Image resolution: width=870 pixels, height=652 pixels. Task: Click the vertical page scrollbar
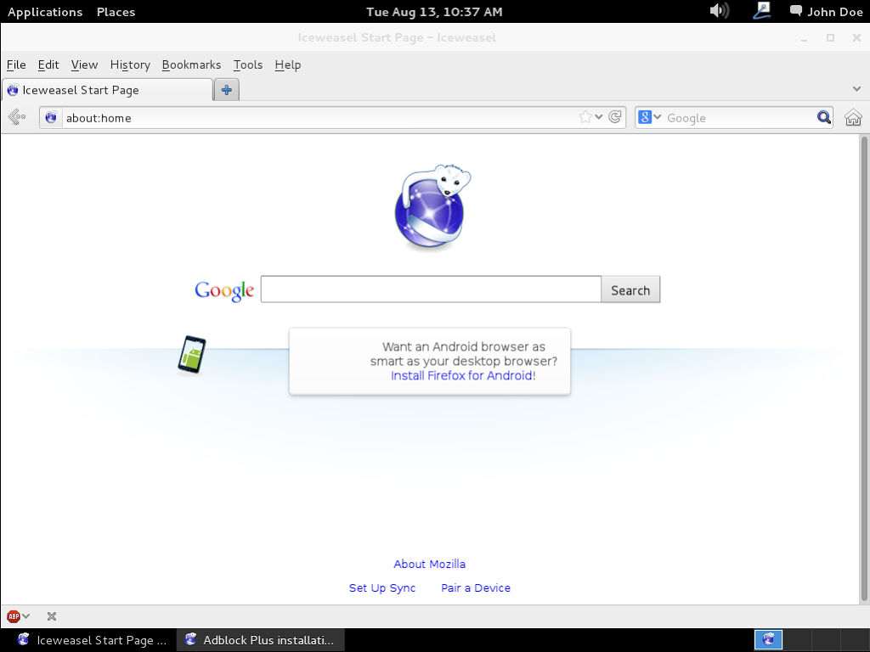coord(864,369)
